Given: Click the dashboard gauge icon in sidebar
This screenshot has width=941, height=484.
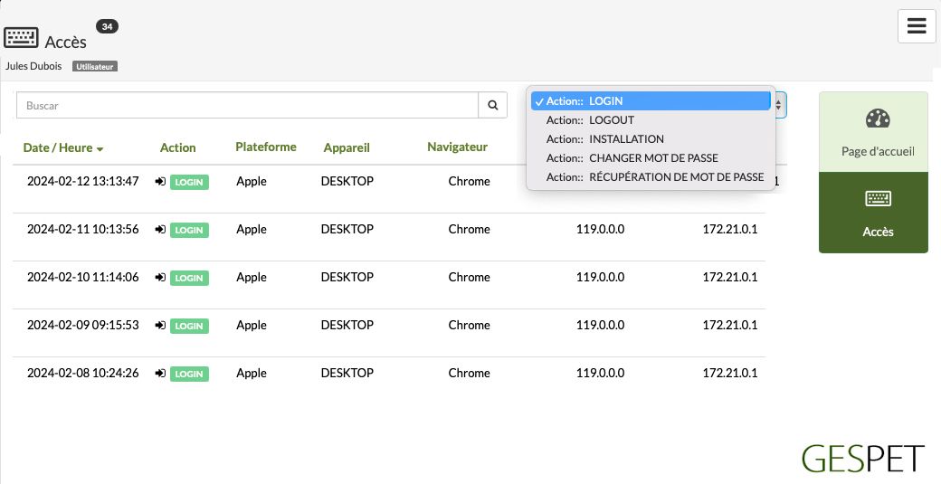Looking at the screenshot, I should coord(878,119).
